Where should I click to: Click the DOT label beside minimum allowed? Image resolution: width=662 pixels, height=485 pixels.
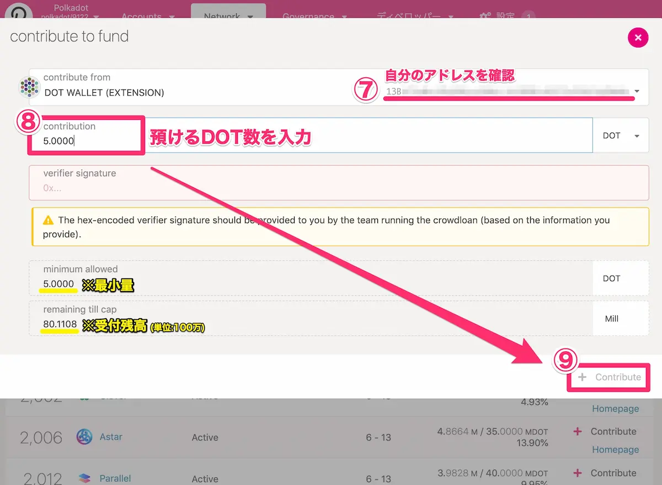coord(611,278)
